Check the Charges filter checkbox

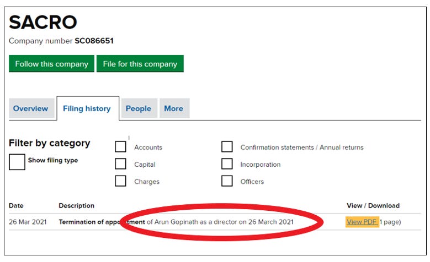coord(120,181)
